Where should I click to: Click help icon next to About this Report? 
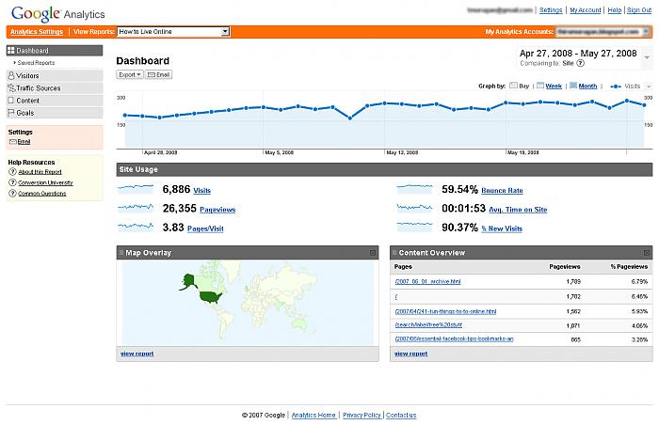12,172
